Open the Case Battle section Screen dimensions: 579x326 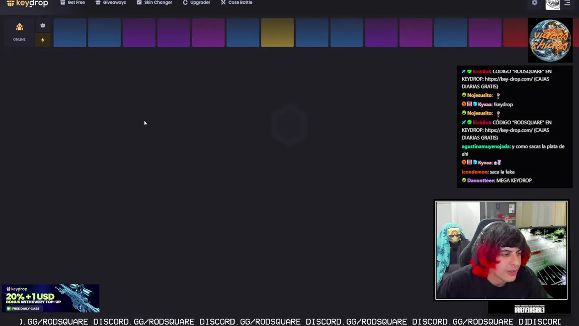coord(237,3)
